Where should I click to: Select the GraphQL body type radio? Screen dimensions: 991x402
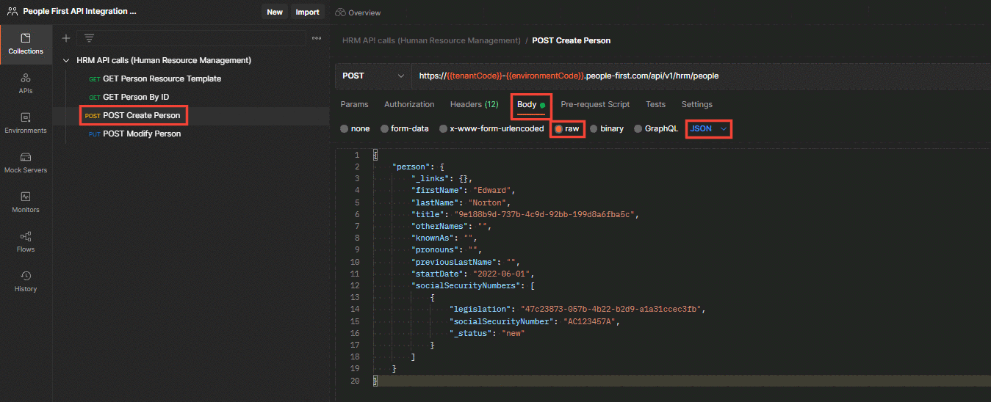tap(638, 128)
